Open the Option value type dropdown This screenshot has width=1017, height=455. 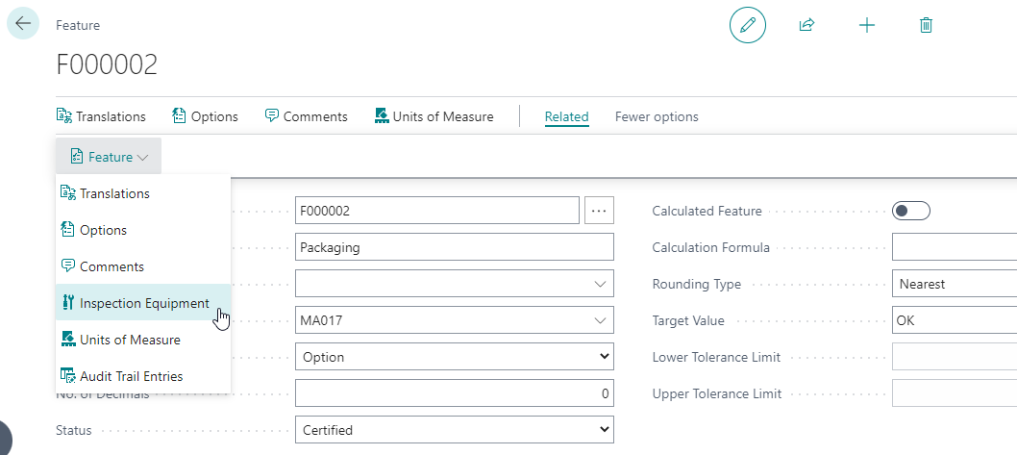coord(454,356)
